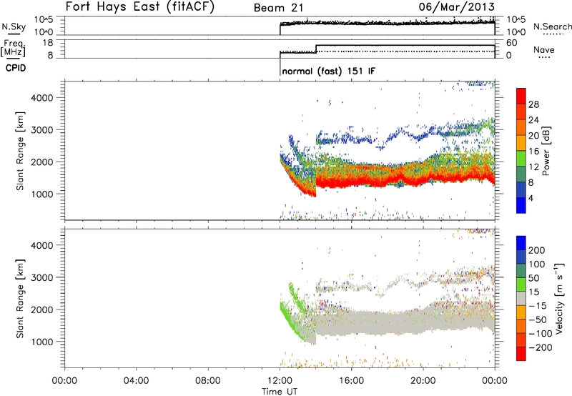Click the gray band of velocity colorbar
Viewport: 572px width, 396px height.
(521, 298)
